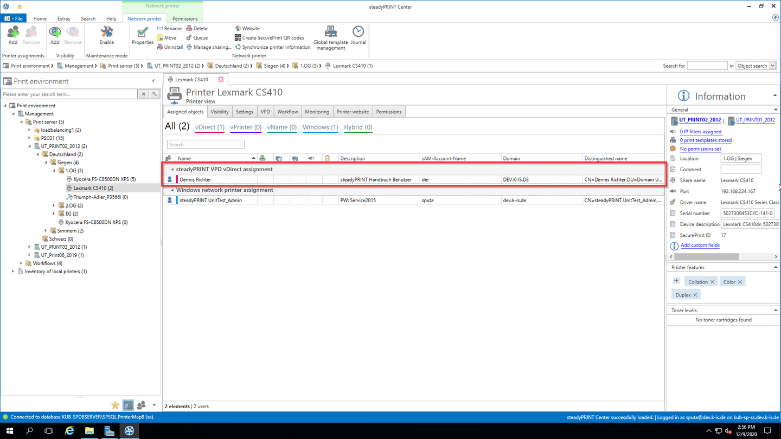
Task: Expand the PSC01 (15) tree node
Action: (30, 138)
